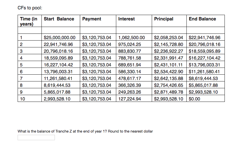241x147 pixels.
Task: Select the year 1 End Balance cell
Action: tap(205, 37)
